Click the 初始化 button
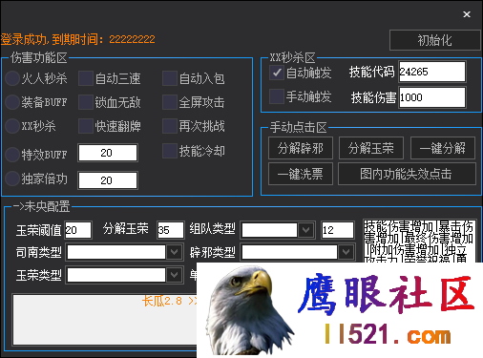Image resolution: width=483 pixels, height=358 pixels. tap(434, 40)
